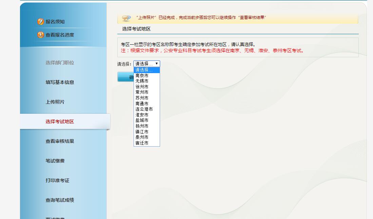Select 宿迁市 from the list
The width and height of the screenshot is (373, 219).
tap(147, 143)
